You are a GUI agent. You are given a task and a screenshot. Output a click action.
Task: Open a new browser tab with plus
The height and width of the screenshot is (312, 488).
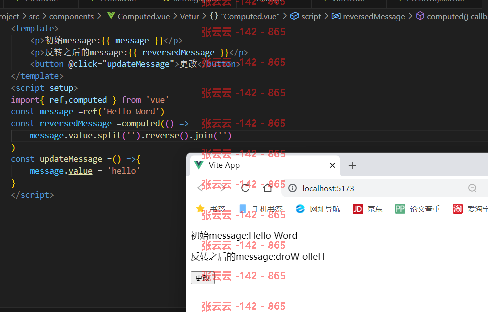coord(352,165)
